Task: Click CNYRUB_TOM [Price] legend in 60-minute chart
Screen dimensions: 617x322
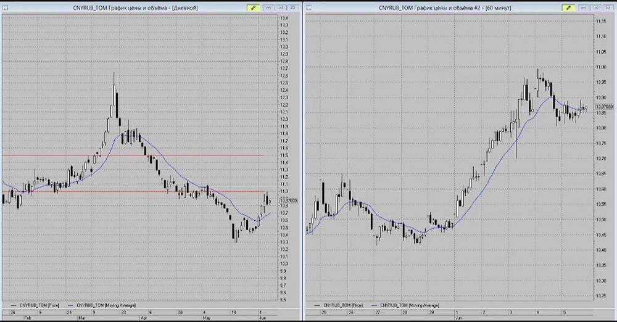Action: tap(339, 305)
